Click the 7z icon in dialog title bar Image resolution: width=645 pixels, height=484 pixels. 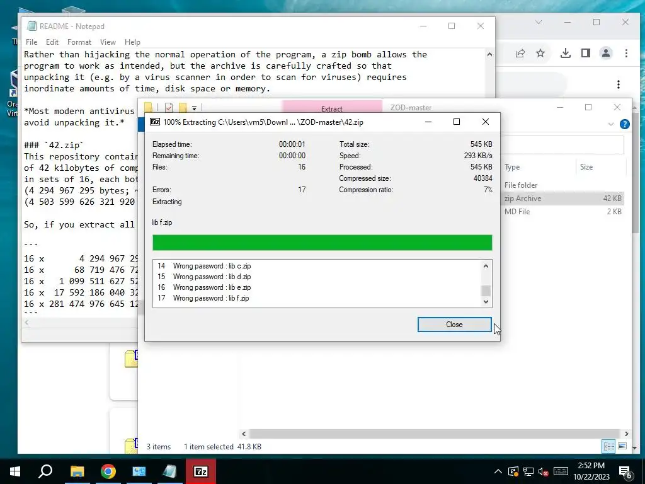[x=155, y=122]
